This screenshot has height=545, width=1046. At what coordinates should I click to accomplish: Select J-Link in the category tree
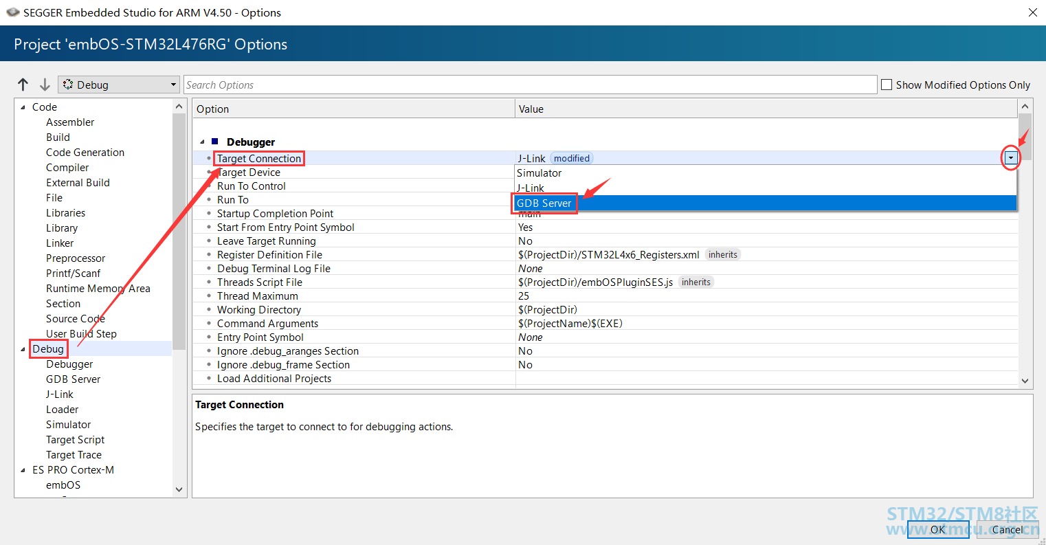pyautogui.click(x=60, y=394)
